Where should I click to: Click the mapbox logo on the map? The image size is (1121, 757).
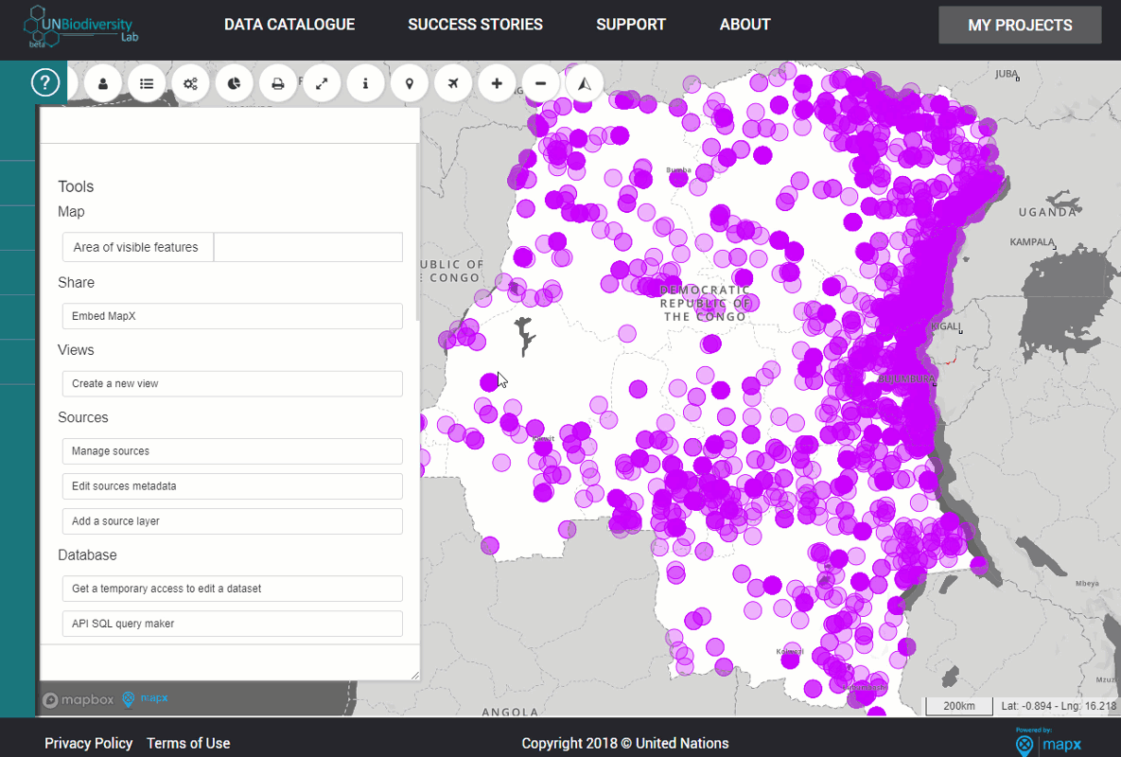pyautogui.click(x=78, y=700)
